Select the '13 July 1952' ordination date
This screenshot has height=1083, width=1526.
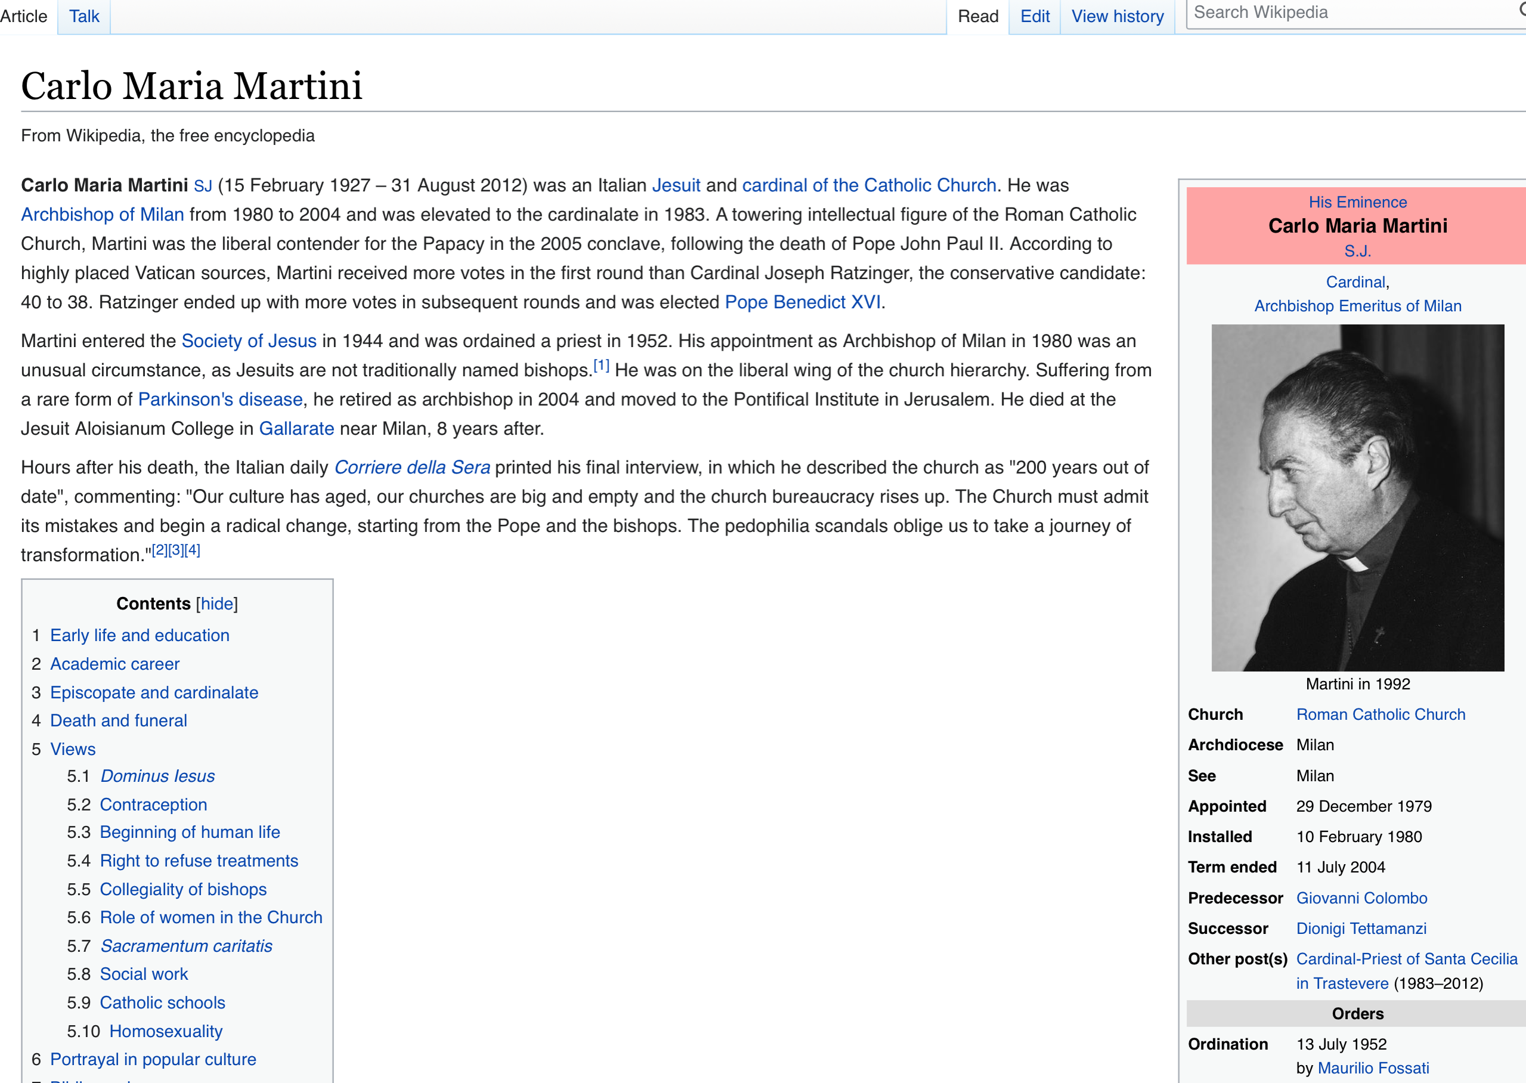(1341, 1044)
